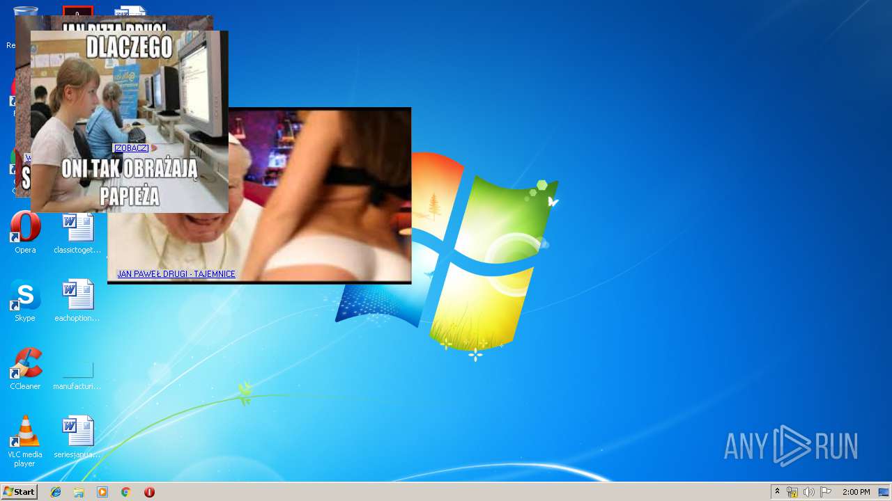Viewport: 892px width, 501px height.
Task: Open Windows Media Player taskbar icon
Action: coord(102,492)
